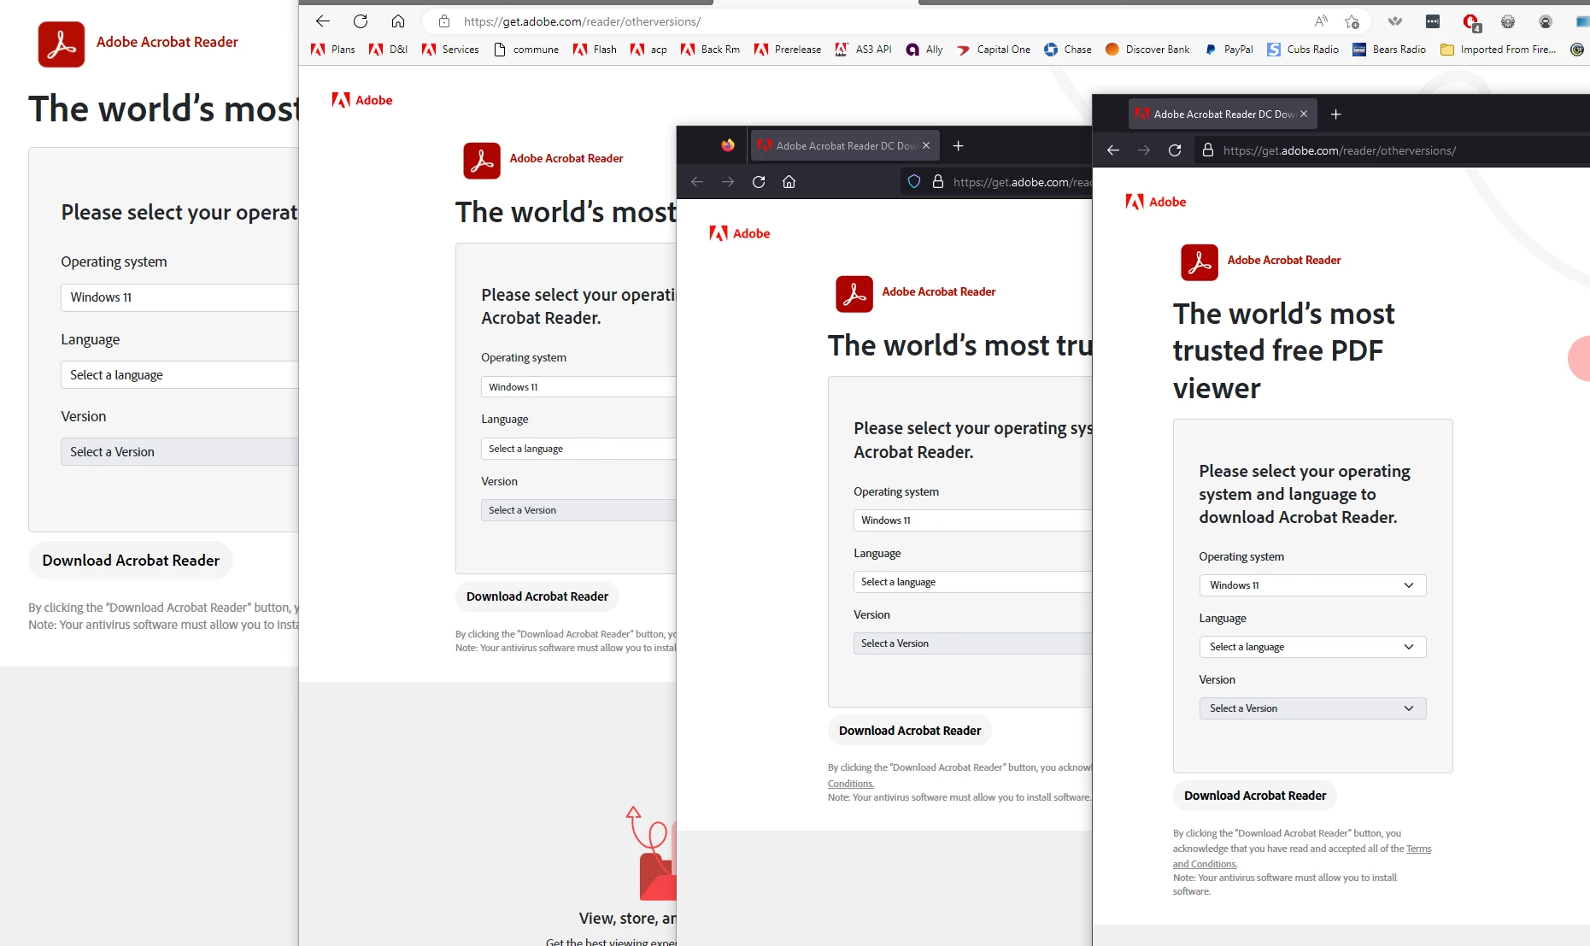Click Firefox back arrow button
This screenshot has height=946, width=1590.
click(x=697, y=181)
